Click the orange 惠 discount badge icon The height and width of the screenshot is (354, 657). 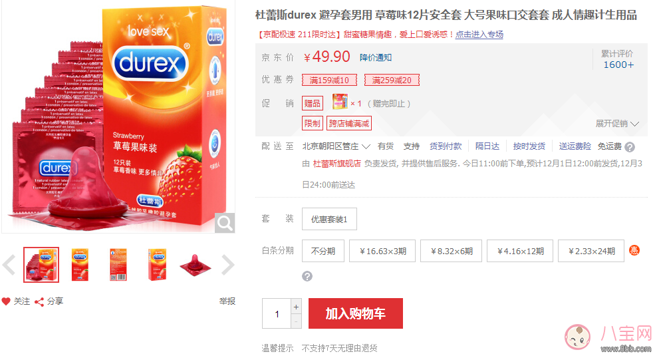click(x=634, y=251)
